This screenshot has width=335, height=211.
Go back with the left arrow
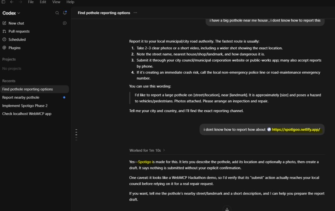pyautogui.click(x=12, y=2)
